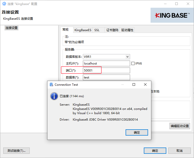Image resolution: width=194 pixels, height=158 pixels.
Task: Click the port field showing 50001
Action: pos(106,71)
